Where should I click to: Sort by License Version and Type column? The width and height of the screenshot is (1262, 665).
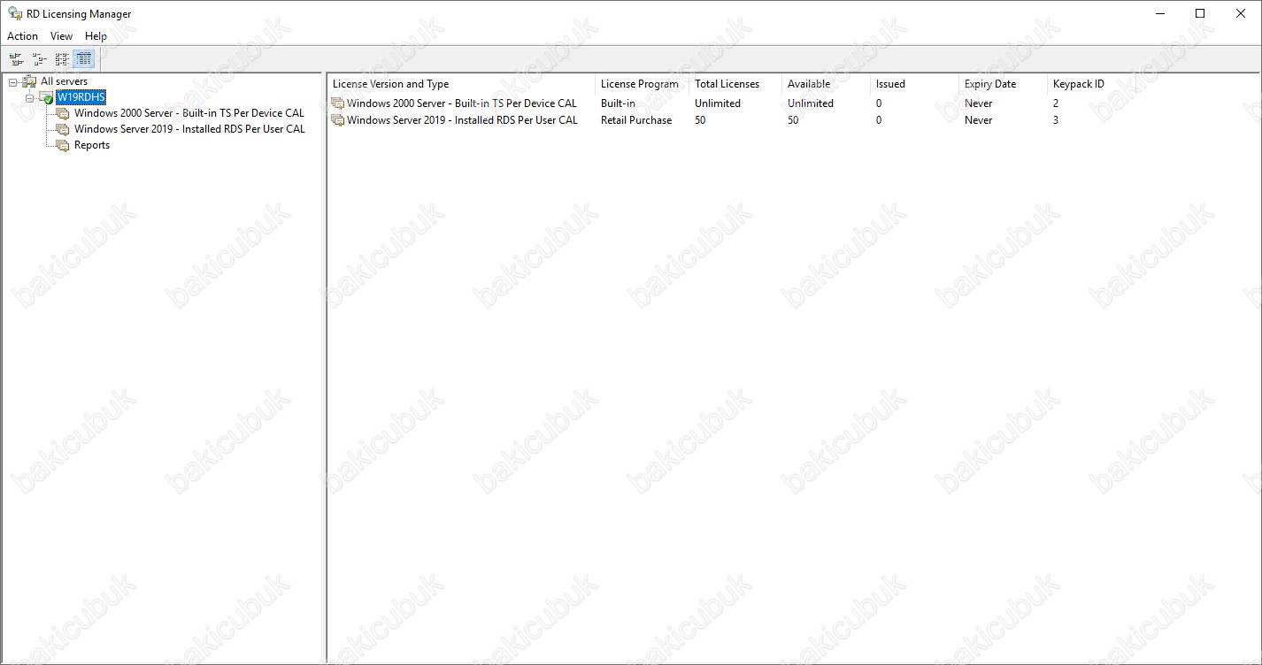pos(461,84)
